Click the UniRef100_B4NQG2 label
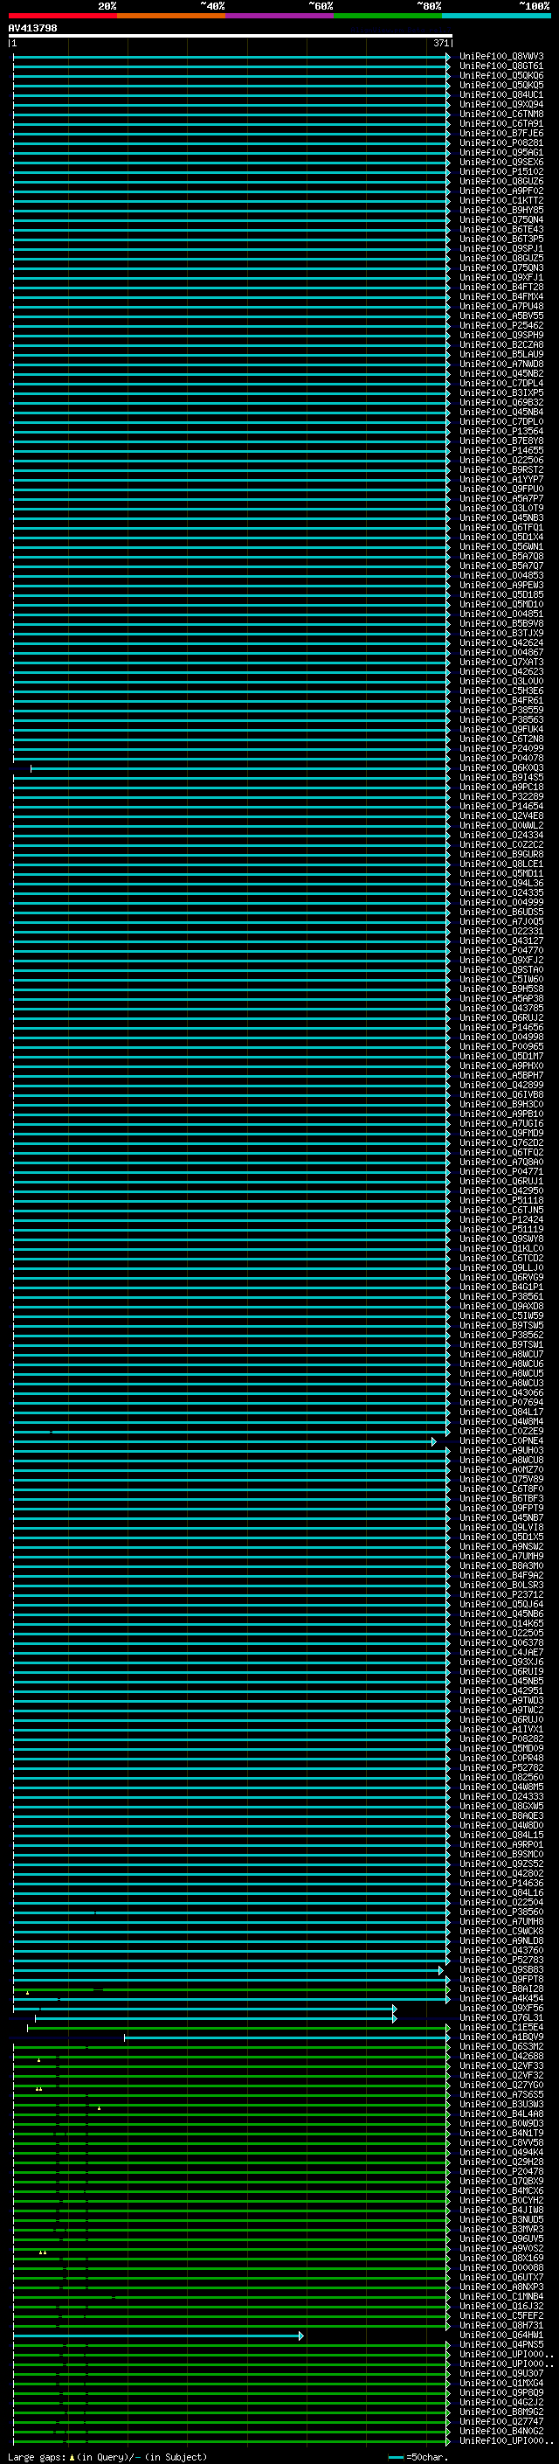The width and height of the screenshot is (559, 2464). click(x=501, y=2431)
